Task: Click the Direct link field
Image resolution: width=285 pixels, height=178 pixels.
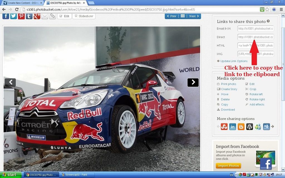Action: pos(255,37)
